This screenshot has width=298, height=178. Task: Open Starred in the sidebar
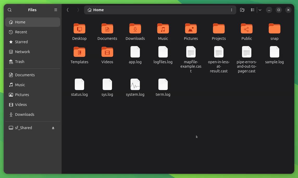[x=33, y=42]
